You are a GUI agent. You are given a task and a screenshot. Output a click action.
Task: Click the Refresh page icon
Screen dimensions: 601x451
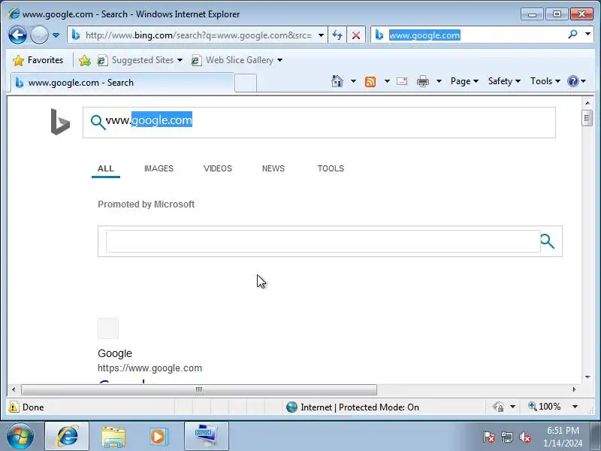click(337, 35)
